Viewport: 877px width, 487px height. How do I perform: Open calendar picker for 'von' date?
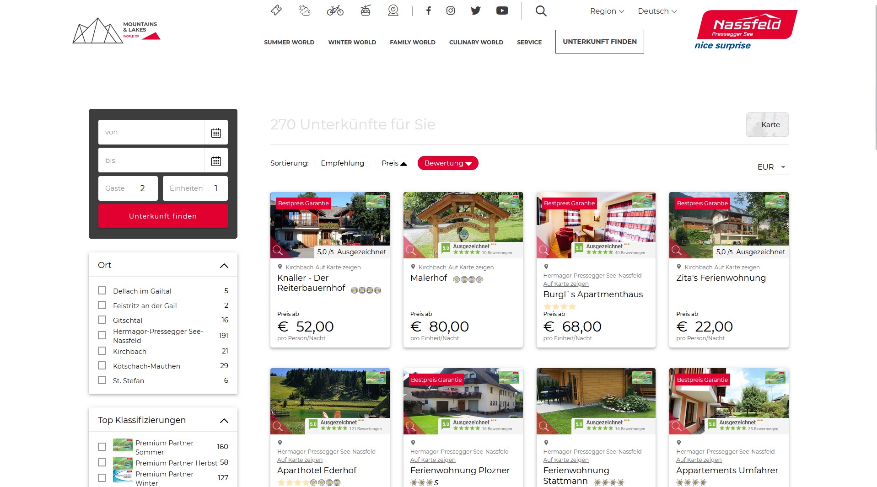(x=216, y=133)
